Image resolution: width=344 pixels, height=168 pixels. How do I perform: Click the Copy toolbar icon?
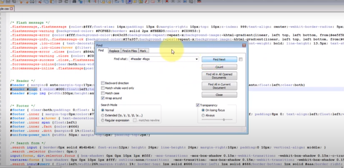pyautogui.click(x=46, y=1)
